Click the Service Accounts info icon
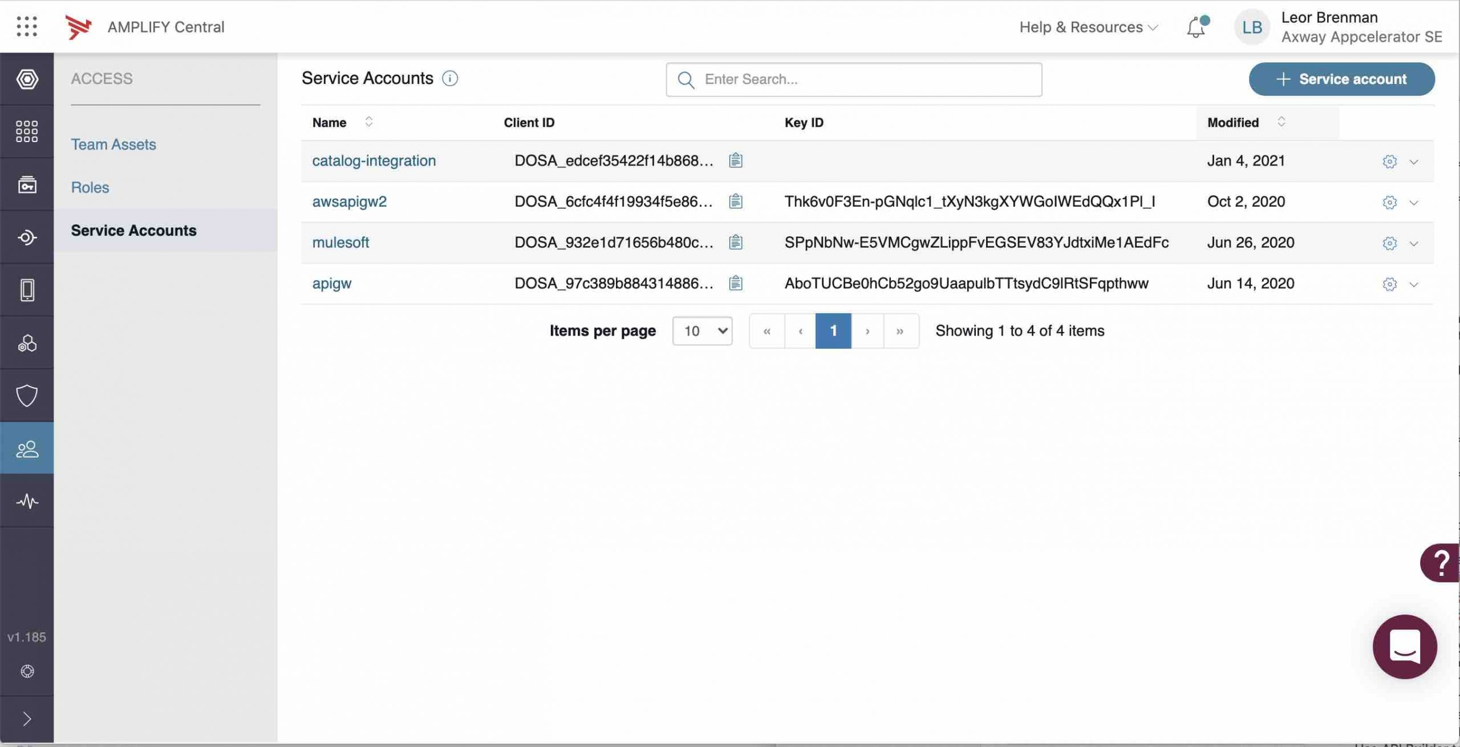This screenshot has height=747, width=1460. tap(450, 78)
